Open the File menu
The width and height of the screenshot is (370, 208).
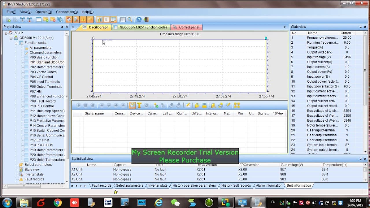point(11,12)
